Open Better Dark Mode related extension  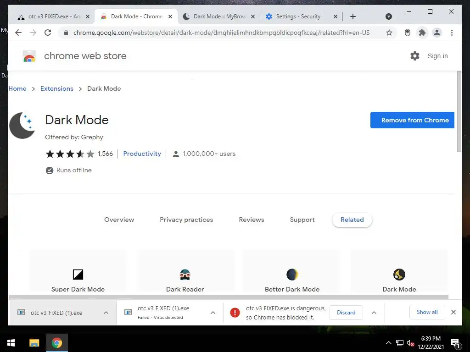pos(292,271)
